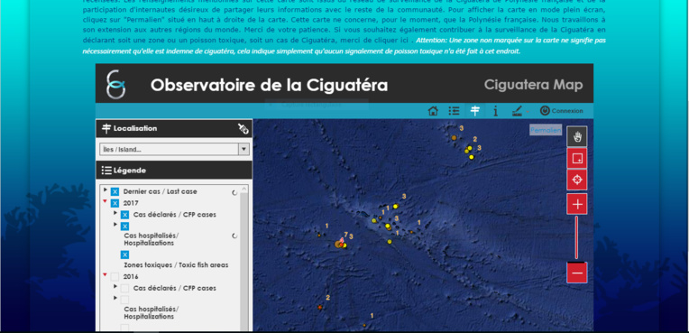Zoom in with the plus button
The image size is (689, 333).
tap(577, 204)
